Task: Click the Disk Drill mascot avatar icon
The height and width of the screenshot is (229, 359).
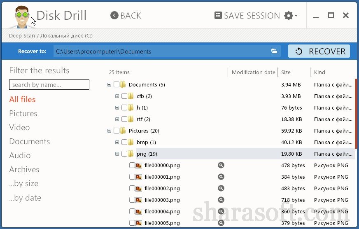Action: [22, 17]
